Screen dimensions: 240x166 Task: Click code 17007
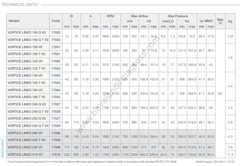[x=56, y=105]
